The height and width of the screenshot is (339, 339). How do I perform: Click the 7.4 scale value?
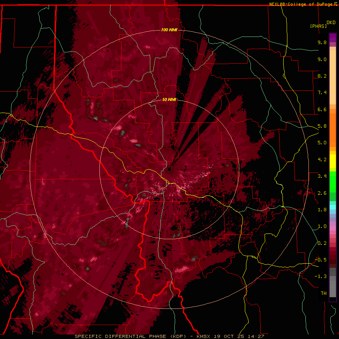(322, 93)
